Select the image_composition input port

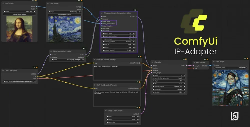click(101, 24)
